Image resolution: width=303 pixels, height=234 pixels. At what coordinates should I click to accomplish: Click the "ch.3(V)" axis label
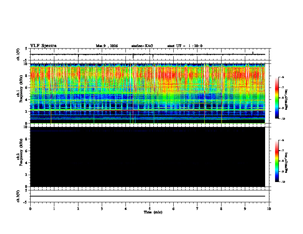pos(18,197)
